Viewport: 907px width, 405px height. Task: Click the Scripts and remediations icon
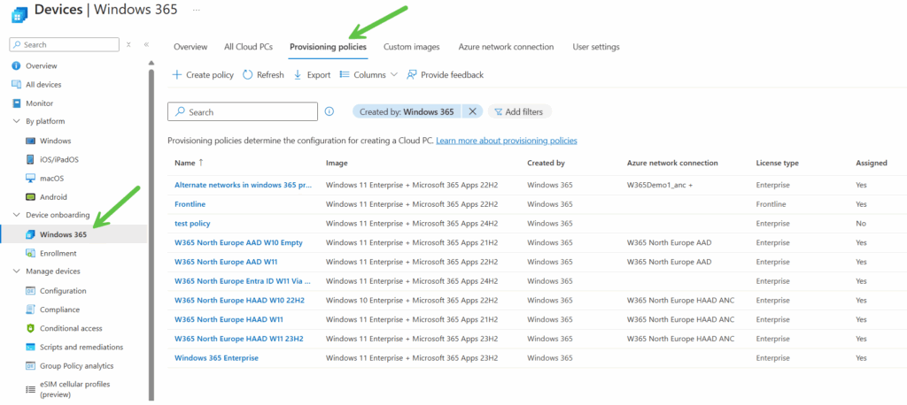click(31, 348)
